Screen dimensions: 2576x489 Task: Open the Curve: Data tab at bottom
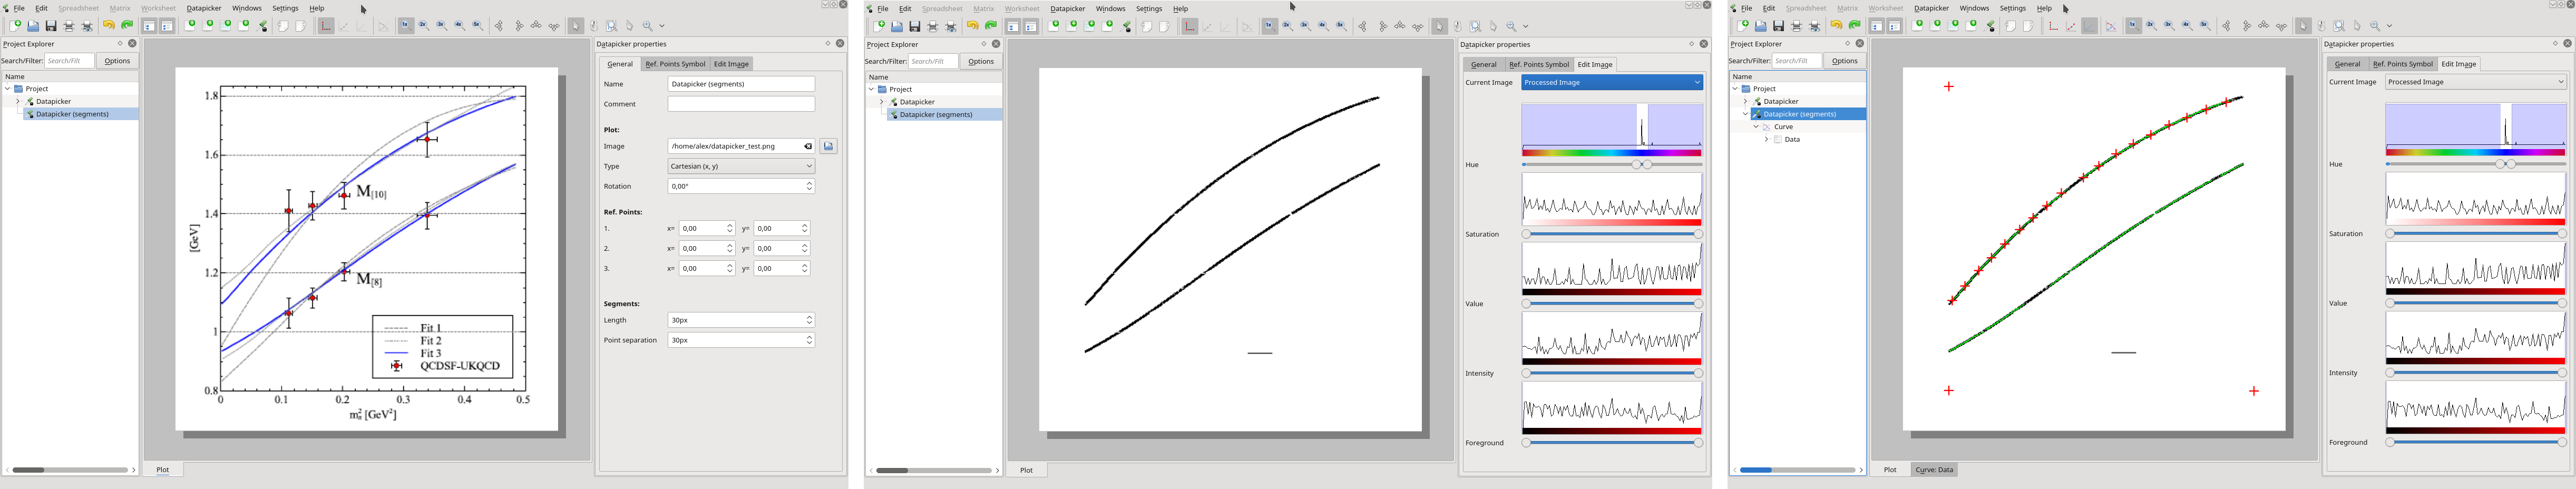[x=1934, y=470]
